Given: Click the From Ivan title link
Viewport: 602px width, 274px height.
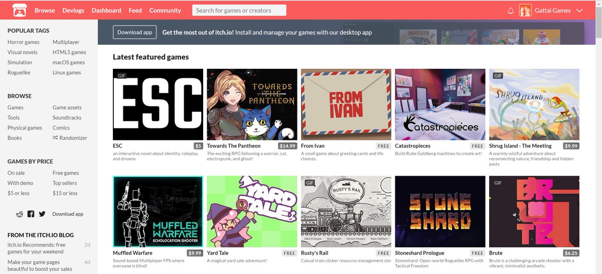Looking at the screenshot, I should click(313, 146).
